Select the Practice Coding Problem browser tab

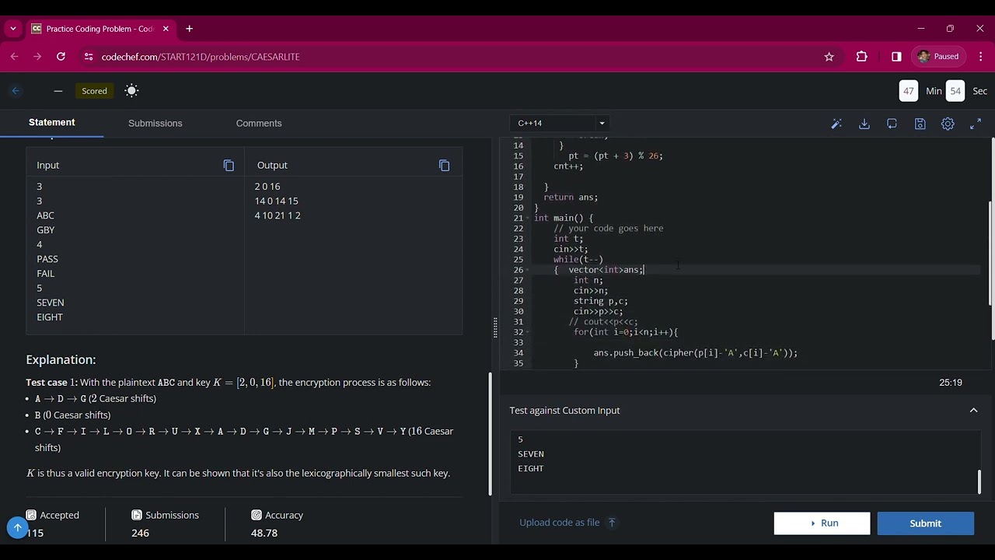99,29
